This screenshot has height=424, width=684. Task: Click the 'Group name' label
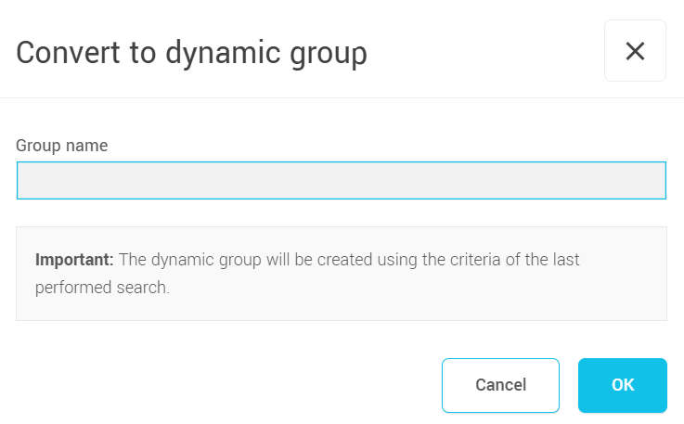point(62,146)
